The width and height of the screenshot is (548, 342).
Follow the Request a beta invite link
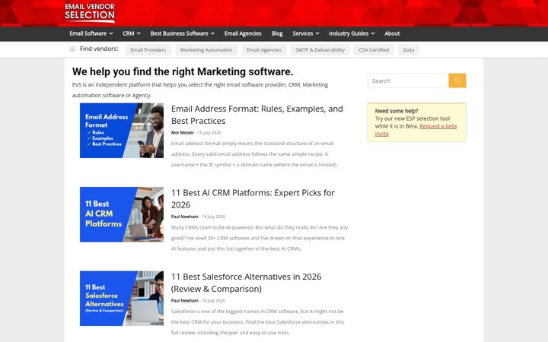416,130
